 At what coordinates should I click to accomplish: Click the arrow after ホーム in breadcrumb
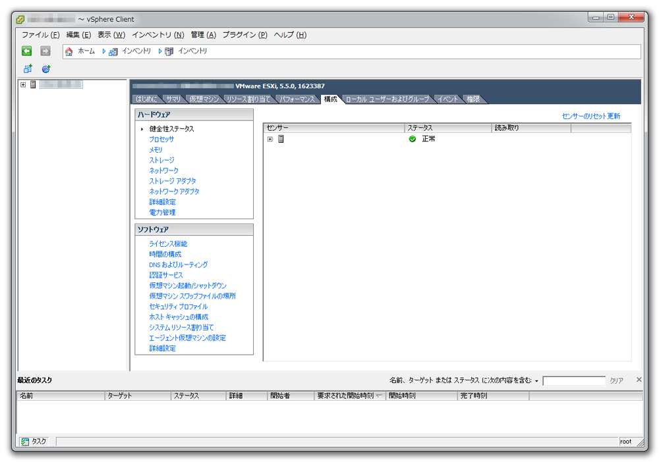tap(104, 51)
